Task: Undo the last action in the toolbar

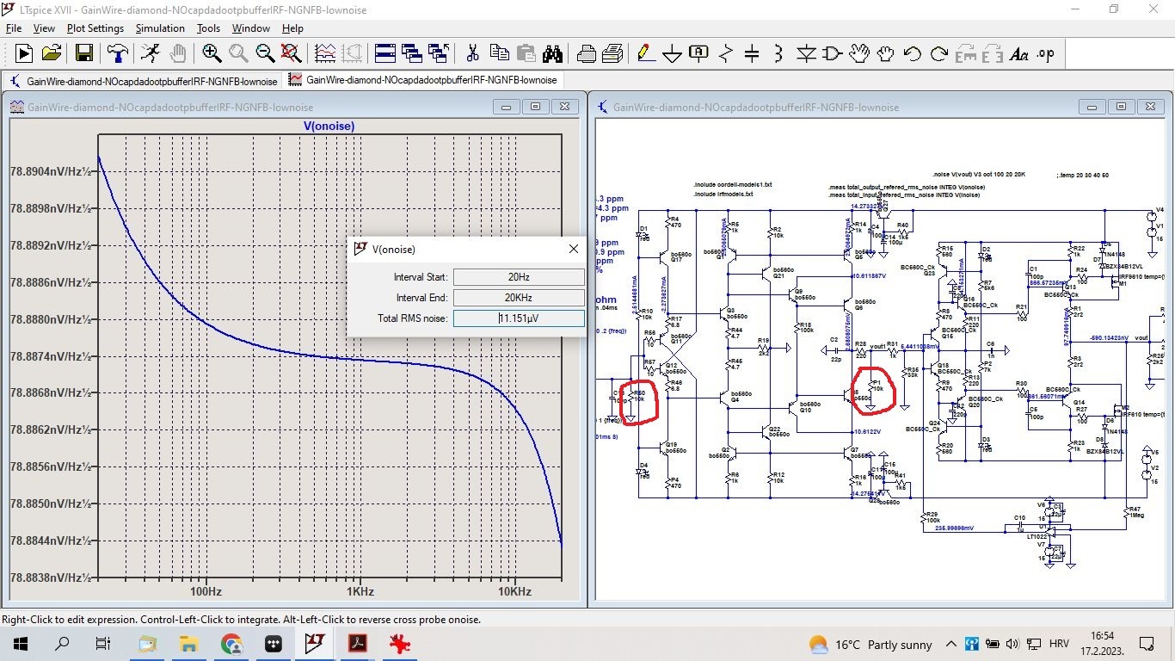Action: pos(912,53)
